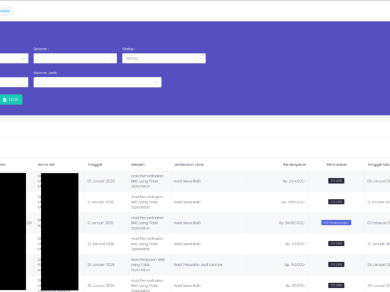Image resolution: width=390 pixels, height=292 pixels.
Task: Click the Dashboard breadcrumb link
Action: (x=5, y=11)
